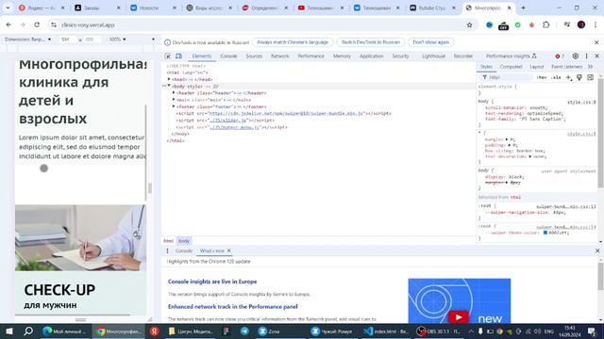604x339 pixels.
Task: Reload the page
Action: pyautogui.click(x=37, y=25)
